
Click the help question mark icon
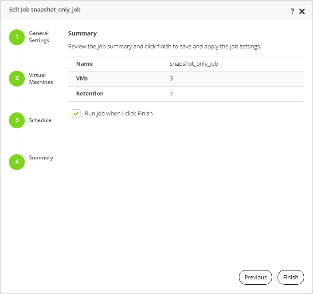[x=293, y=11]
